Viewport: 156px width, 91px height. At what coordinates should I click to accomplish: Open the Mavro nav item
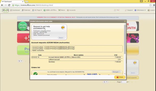click(x=62, y=10)
